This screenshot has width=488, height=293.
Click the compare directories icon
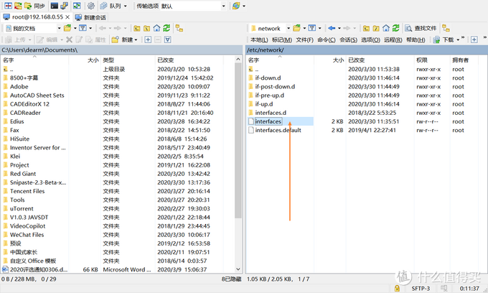coord(8,6)
